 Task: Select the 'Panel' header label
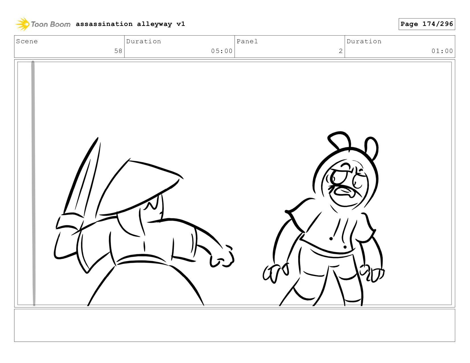coord(247,41)
